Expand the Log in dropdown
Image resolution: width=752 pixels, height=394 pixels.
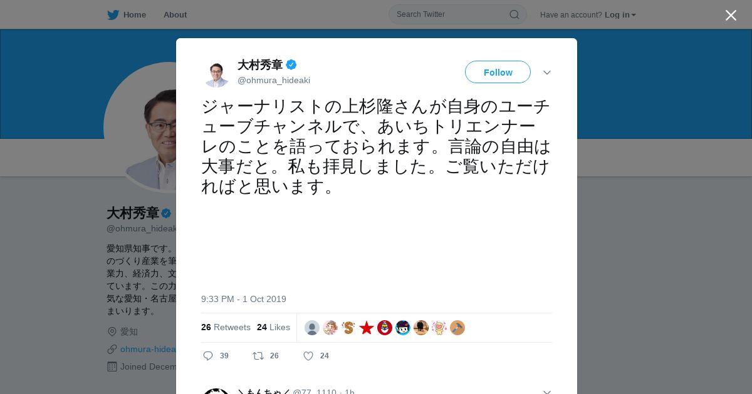620,15
